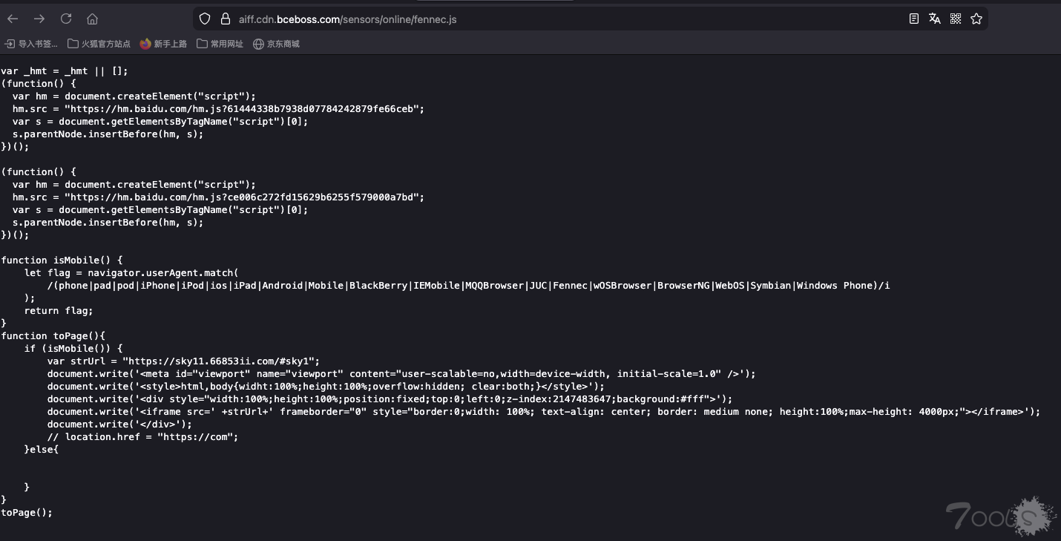Open the 新手上路 bookmark
The image size is (1061, 541).
163,44
